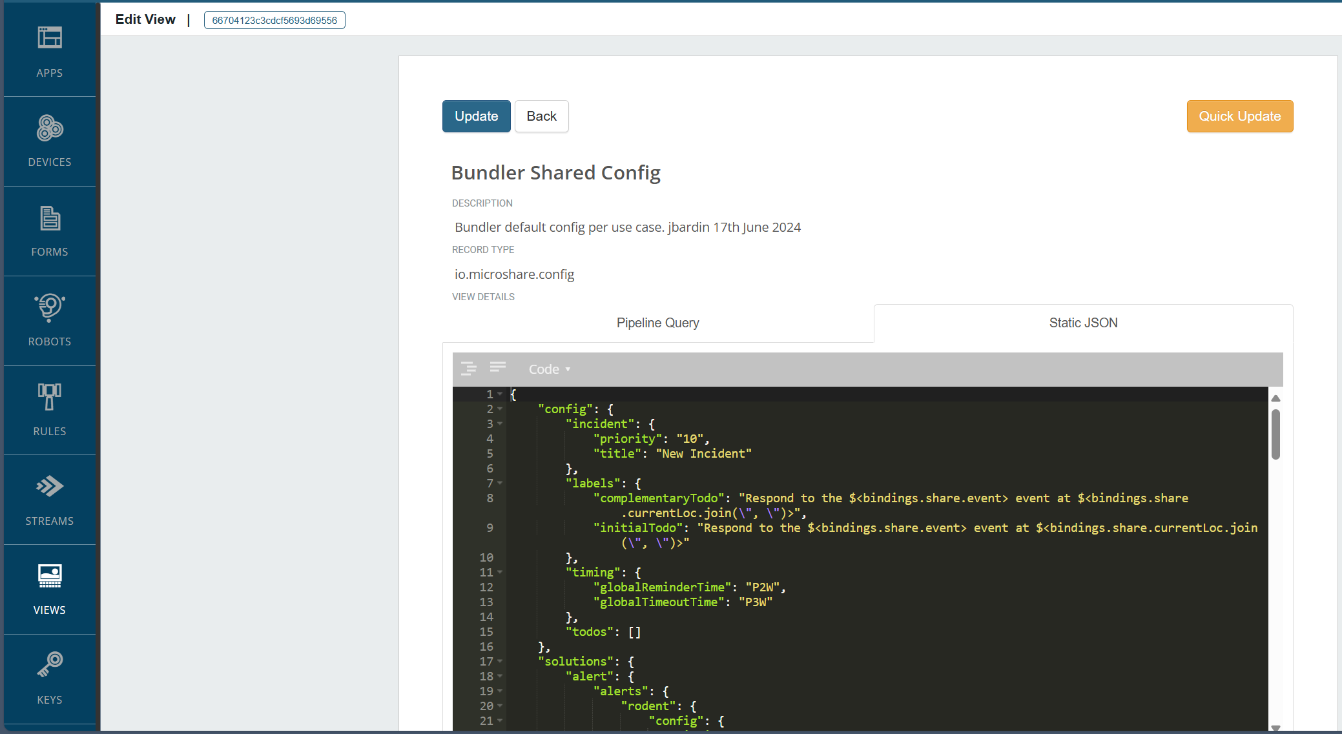
Task: Open the Devices section icon
Action: point(50,128)
